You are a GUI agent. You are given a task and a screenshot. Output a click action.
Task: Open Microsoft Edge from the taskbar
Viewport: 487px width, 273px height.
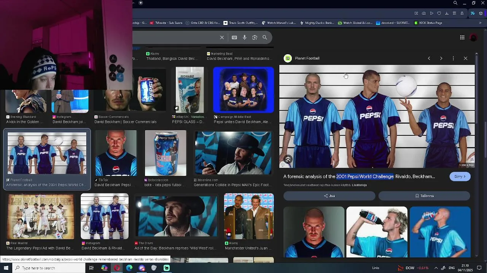pyautogui.click(x=129, y=268)
